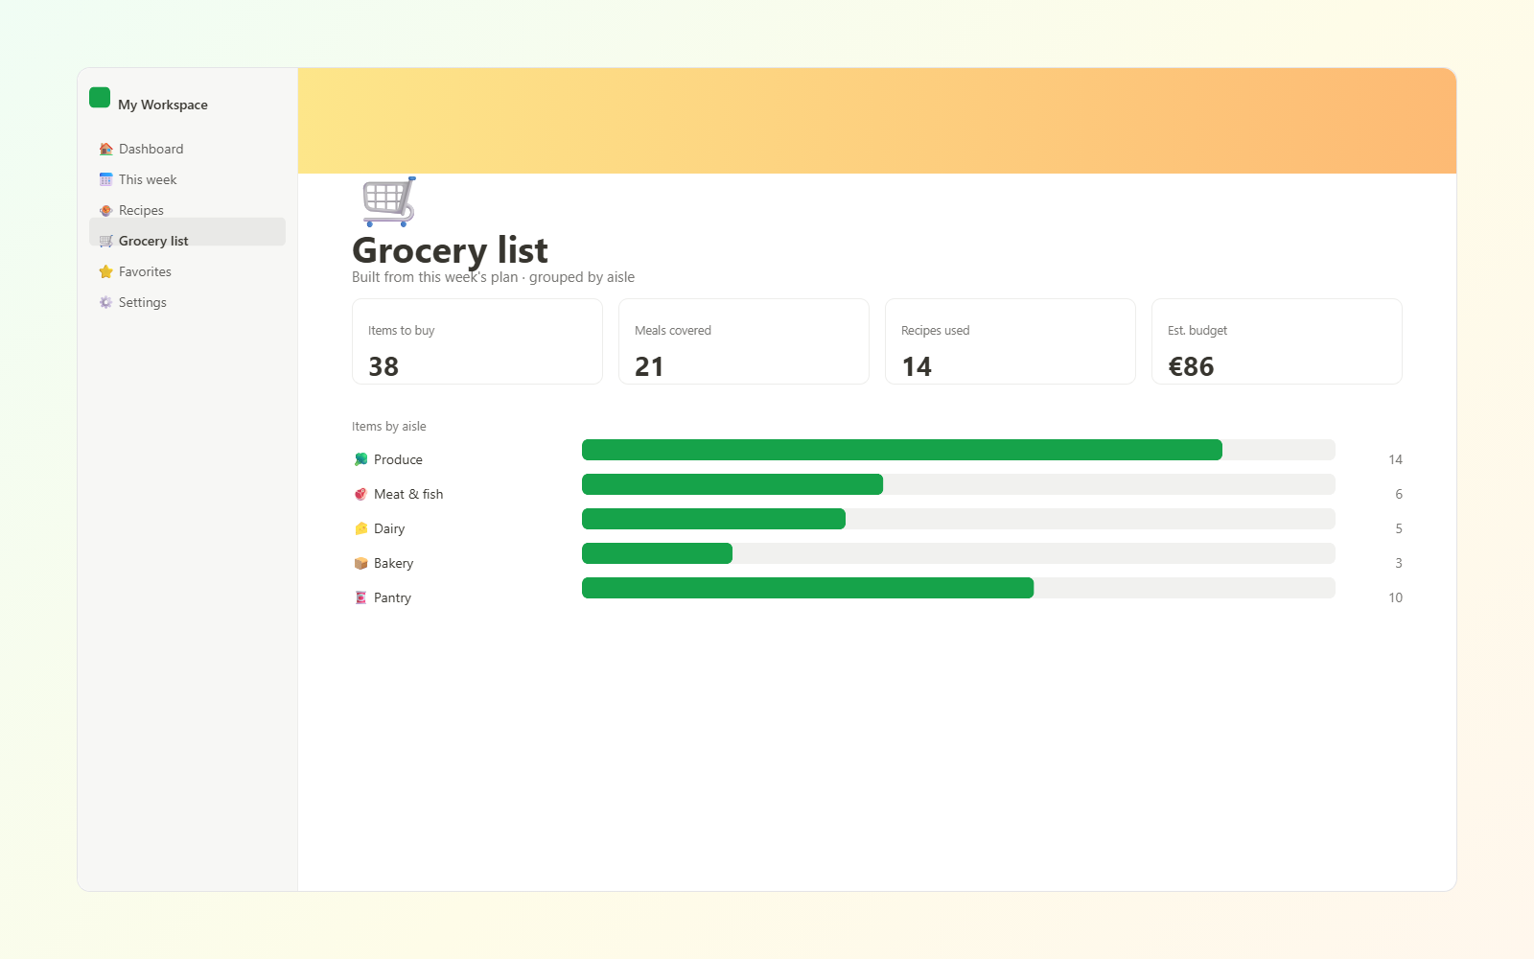The height and width of the screenshot is (959, 1534).
Task: Click the Recipes used card
Action: (1011, 341)
